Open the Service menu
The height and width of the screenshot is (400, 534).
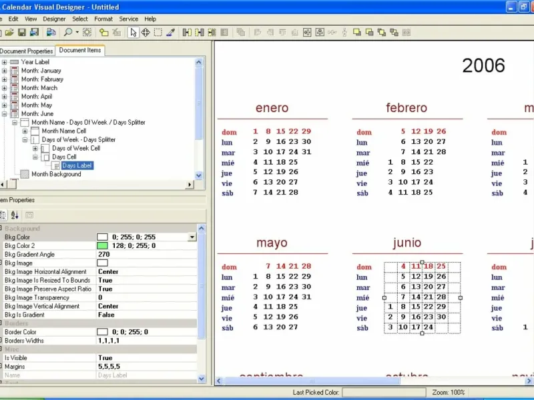129,19
